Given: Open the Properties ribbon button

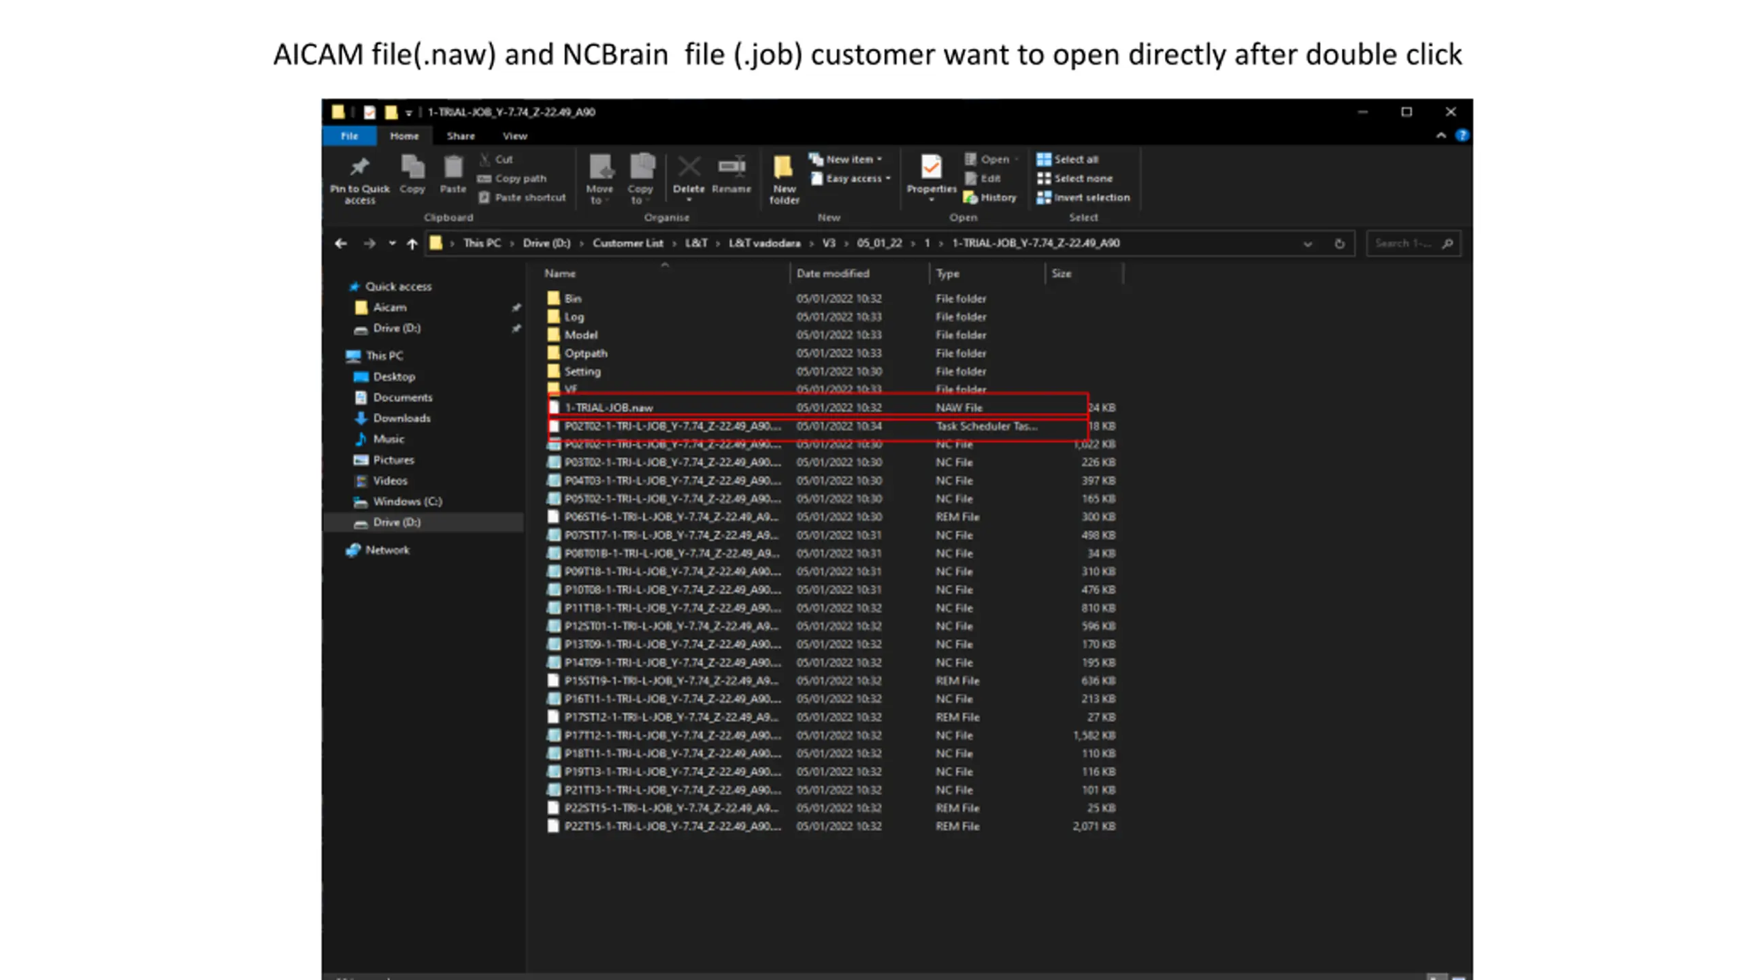Looking at the screenshot, I should 932,178.
